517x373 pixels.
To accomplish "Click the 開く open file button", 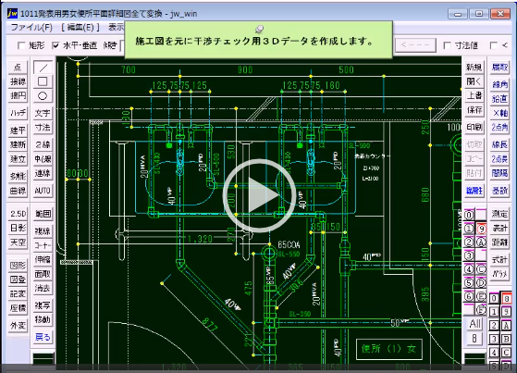I will (474, 81).
